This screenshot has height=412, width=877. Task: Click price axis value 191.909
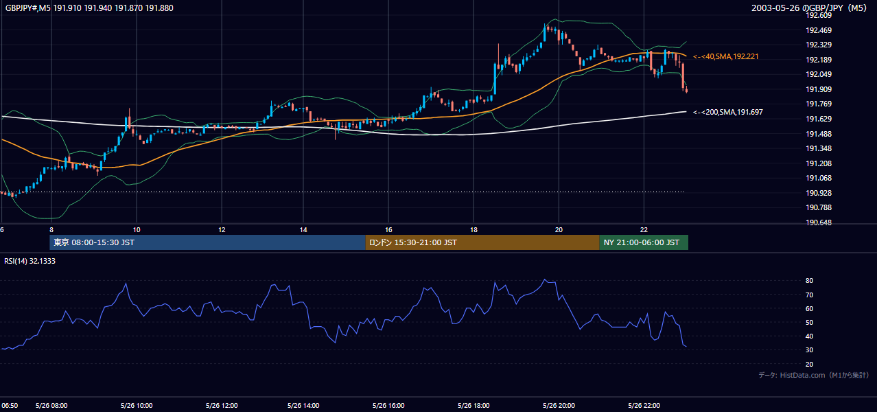pyautogui.click(x=819, y=89)
